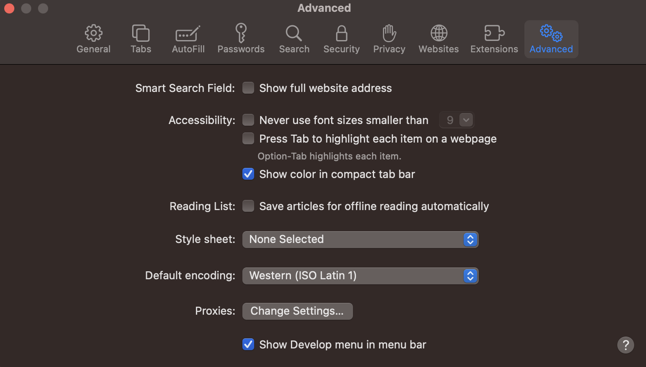The width and height of the screenshot is (646, 367).
Task: Open the Default encoding Western dropdown
Action: point(360,276)
